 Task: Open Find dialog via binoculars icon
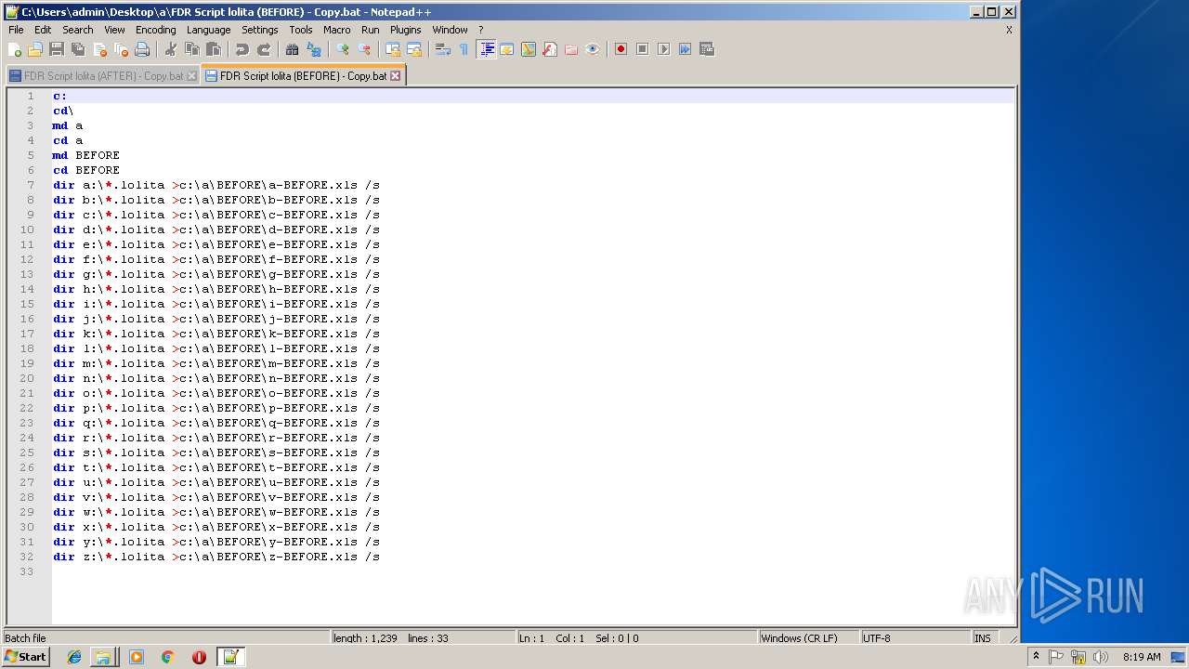tap(293, 49)
